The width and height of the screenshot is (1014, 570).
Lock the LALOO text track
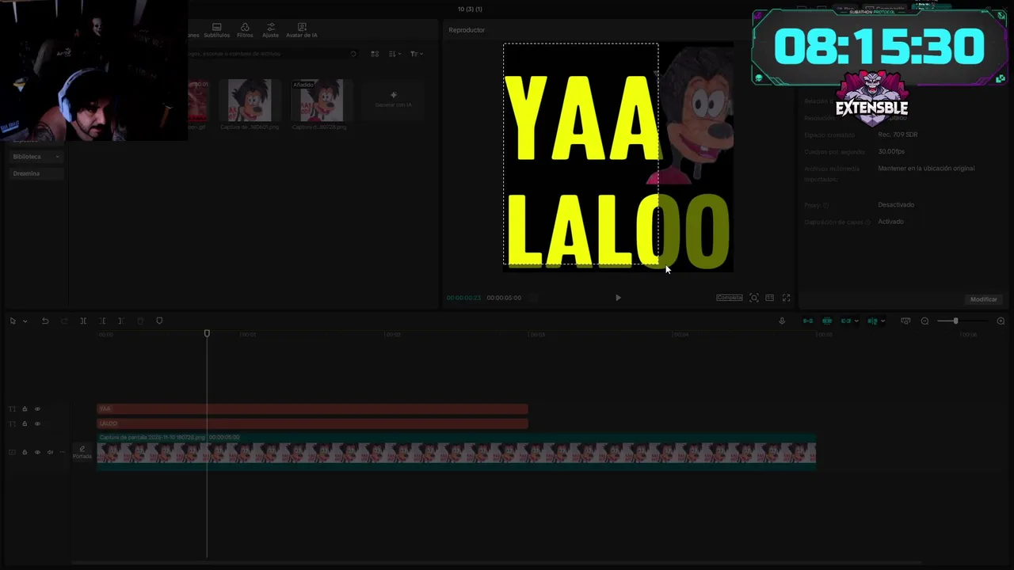pos(25,424)
